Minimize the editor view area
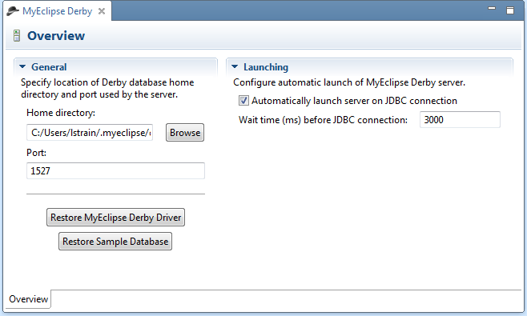527x316 pixels. pos(492,8)
